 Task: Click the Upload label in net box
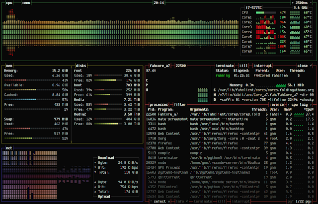click(104, 197)
